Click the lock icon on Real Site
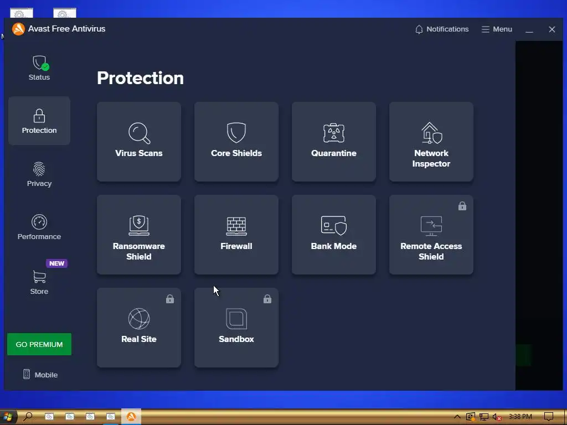This screenshot has width=567, height=425. pyautogui.click(x=170, y=299)
